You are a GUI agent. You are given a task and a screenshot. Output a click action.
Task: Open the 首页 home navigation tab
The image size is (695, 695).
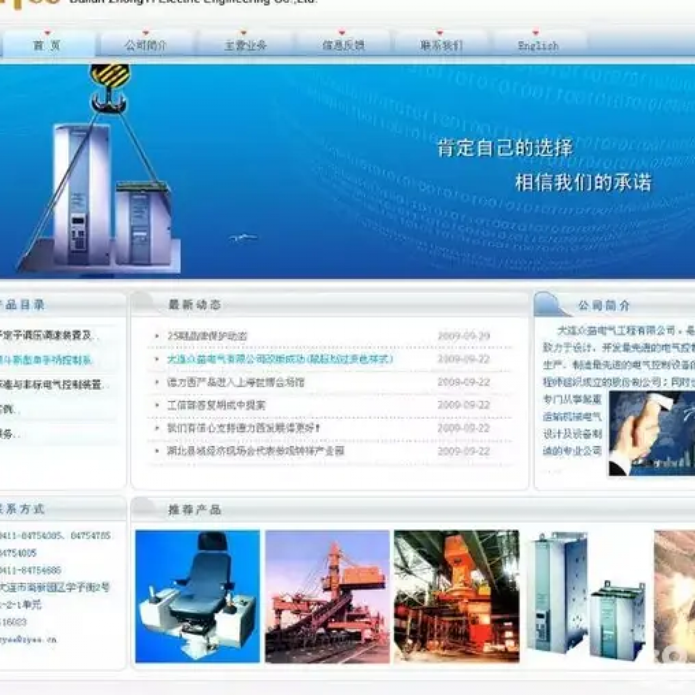point(47,46)
